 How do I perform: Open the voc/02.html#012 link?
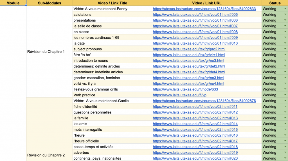(x=195, y=112)
